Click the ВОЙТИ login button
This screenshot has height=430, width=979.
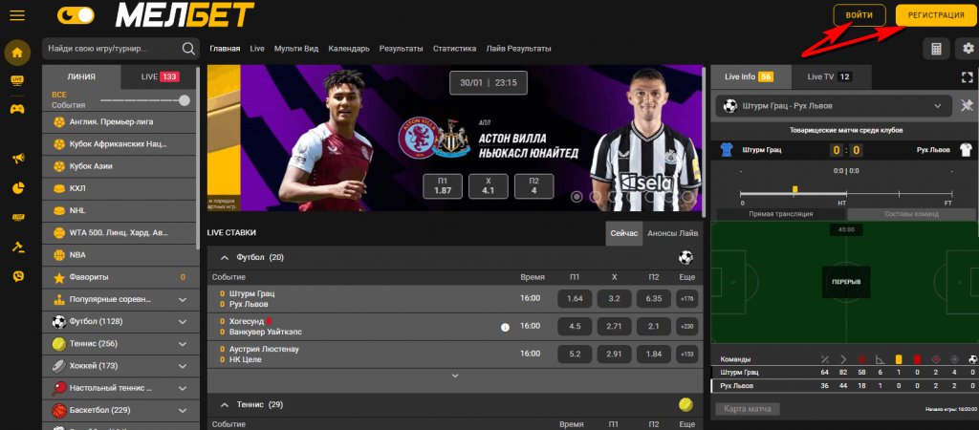(x=859, y=15)
